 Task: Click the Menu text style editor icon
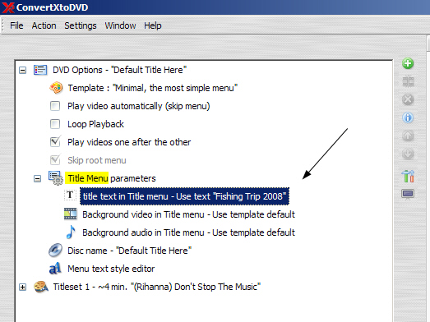pyautogui.click(x=55, y=269)
